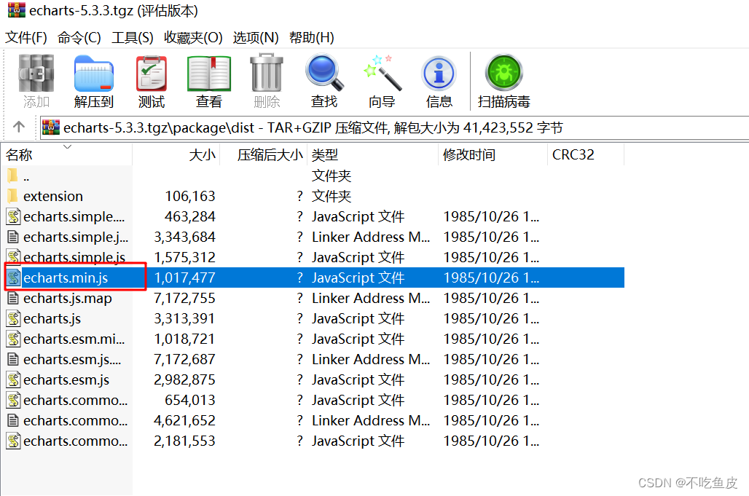Click the WinRAR title bar books icon
The width and height of the screenshot is (749, 496).
(16, 10)
